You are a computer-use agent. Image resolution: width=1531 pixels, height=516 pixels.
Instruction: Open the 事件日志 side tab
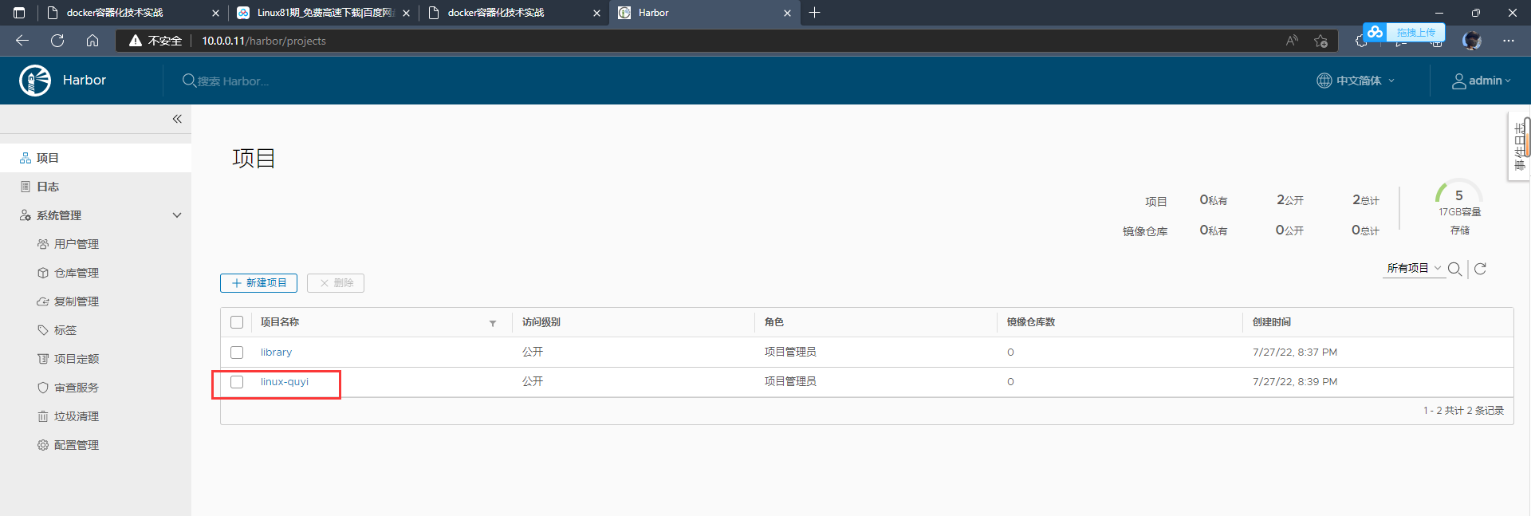(1520, 147)
